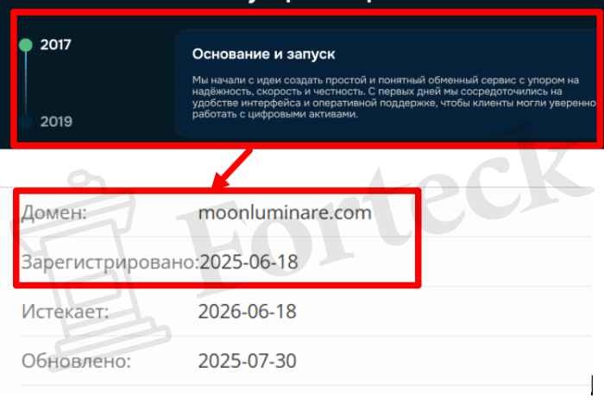The height and width of the screenshot is (418, 604).
Task: Select the green 2017 timeline dot
Action: 26,45
